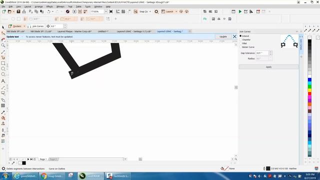Click the Undo arrow icon
Viewport: 320px width, 180px height.
(x=48, y=11)
